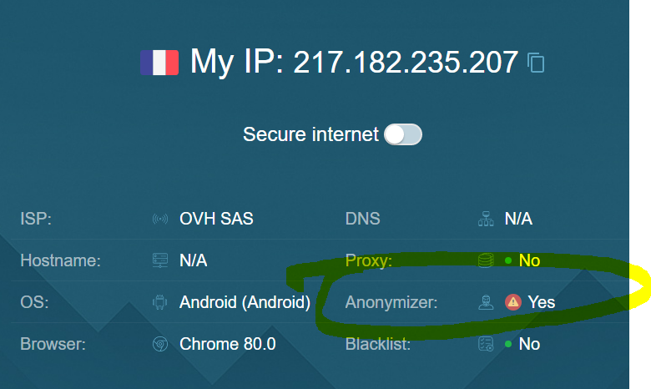Click the Secure internet label

tap(310, 134)
